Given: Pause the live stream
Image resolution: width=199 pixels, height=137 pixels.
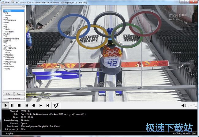Looking at the screenshot, I should click(12, 105).
